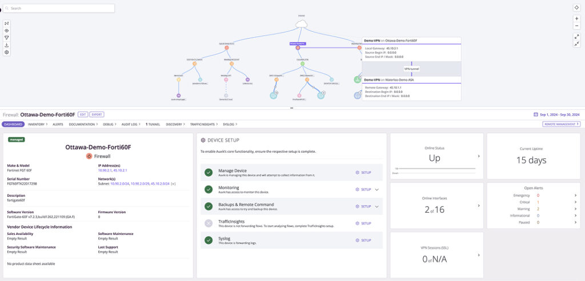Click the Device Setup hexagon icon
Screen dimensions: 585x281
[x=203, y=140]
